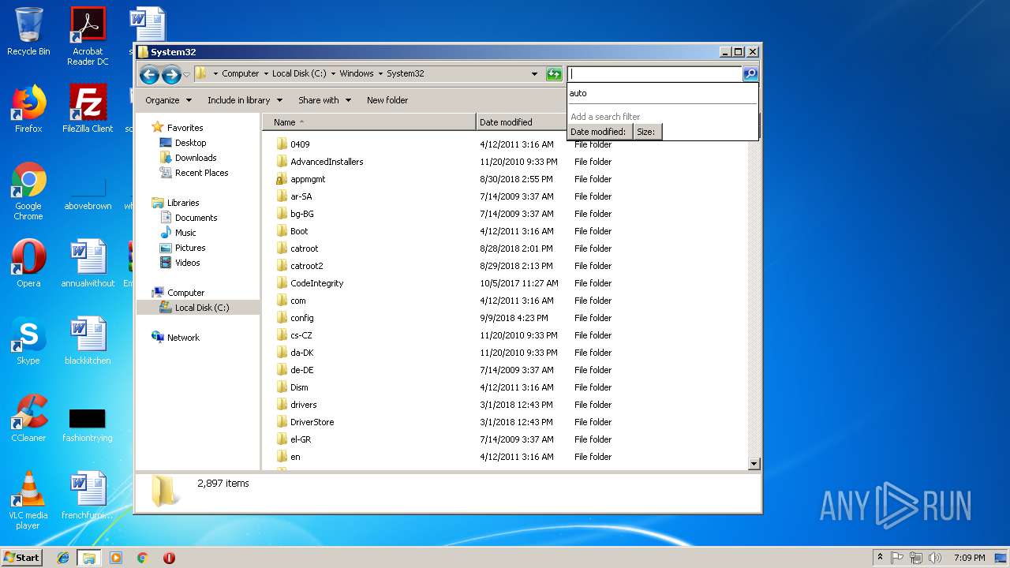Select the CodeIntegrity folder
This screenshot has width=1010, height=568.
(316, 283)
